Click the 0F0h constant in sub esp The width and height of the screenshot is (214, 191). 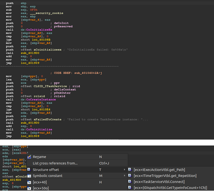(x=34, y=10)
